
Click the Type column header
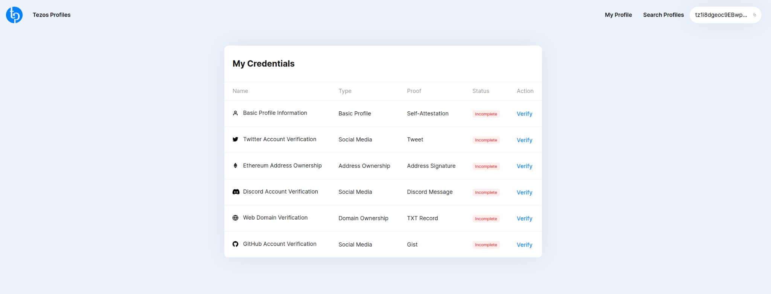(345, 91)
